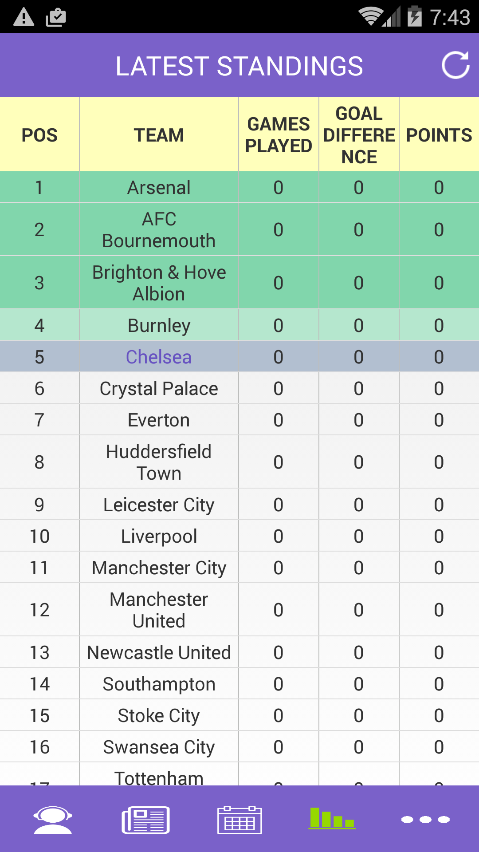Click the Chelsea team link
This screenshot has width=479, height=852.
[159, 357]
